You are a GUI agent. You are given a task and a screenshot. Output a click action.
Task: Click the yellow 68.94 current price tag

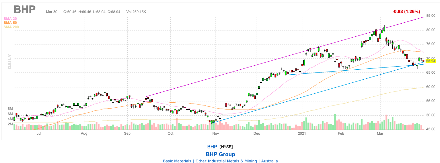[431, 61]
